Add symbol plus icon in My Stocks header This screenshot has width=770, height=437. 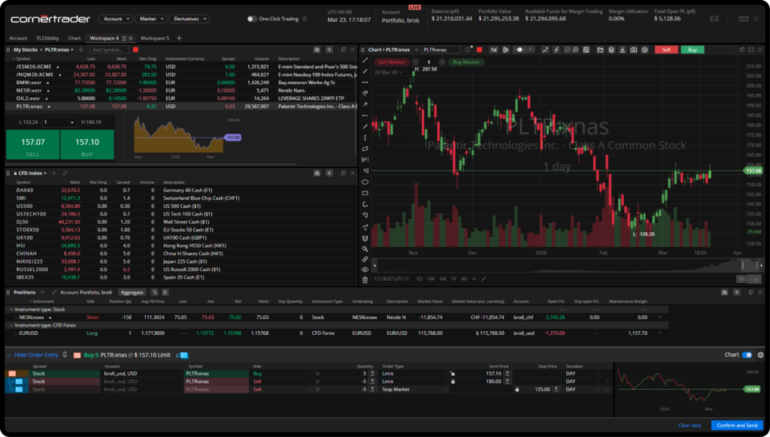81,50
